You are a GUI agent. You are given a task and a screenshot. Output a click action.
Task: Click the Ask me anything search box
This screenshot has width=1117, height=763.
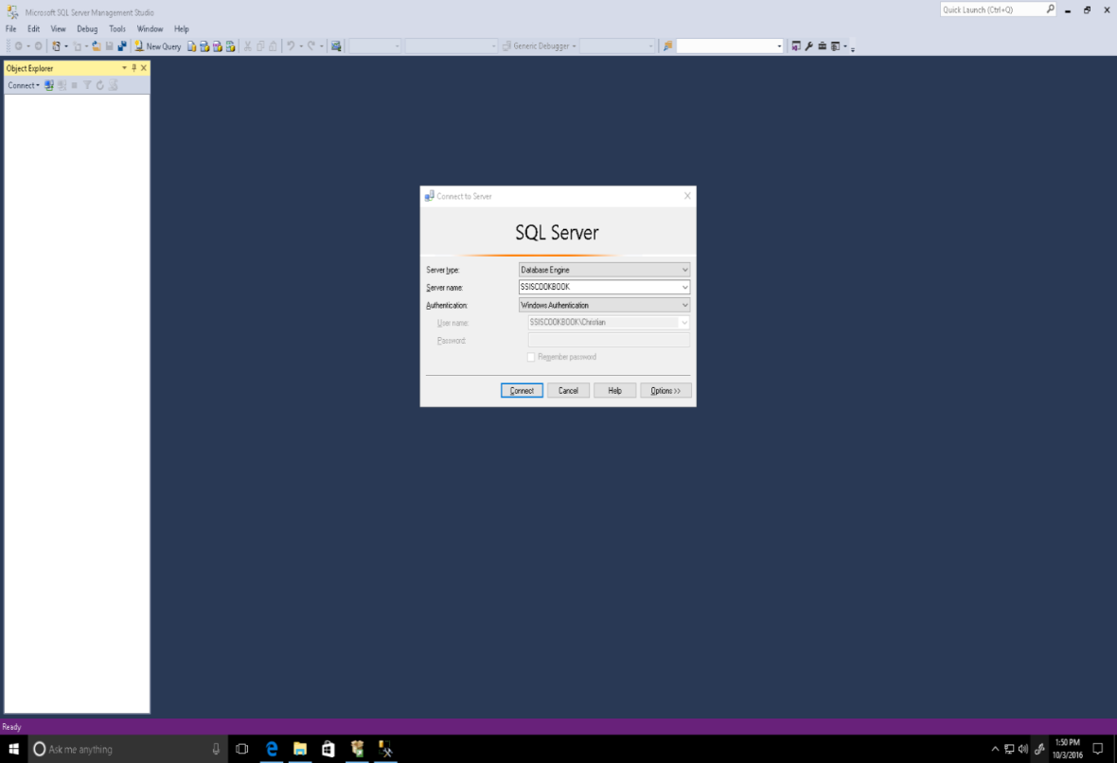pos(128,749)
